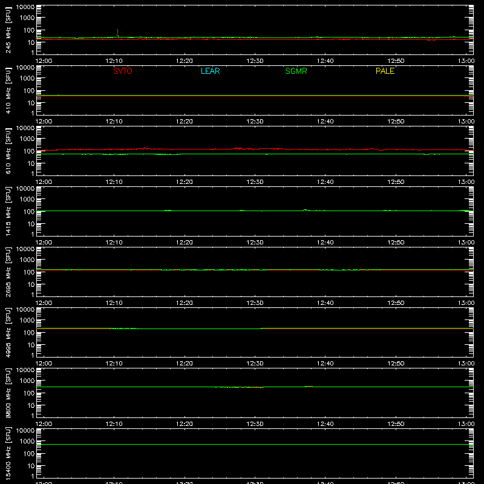
Task: Click 12:30 time label under 245 MHz plot
Action: coord(255,61)
